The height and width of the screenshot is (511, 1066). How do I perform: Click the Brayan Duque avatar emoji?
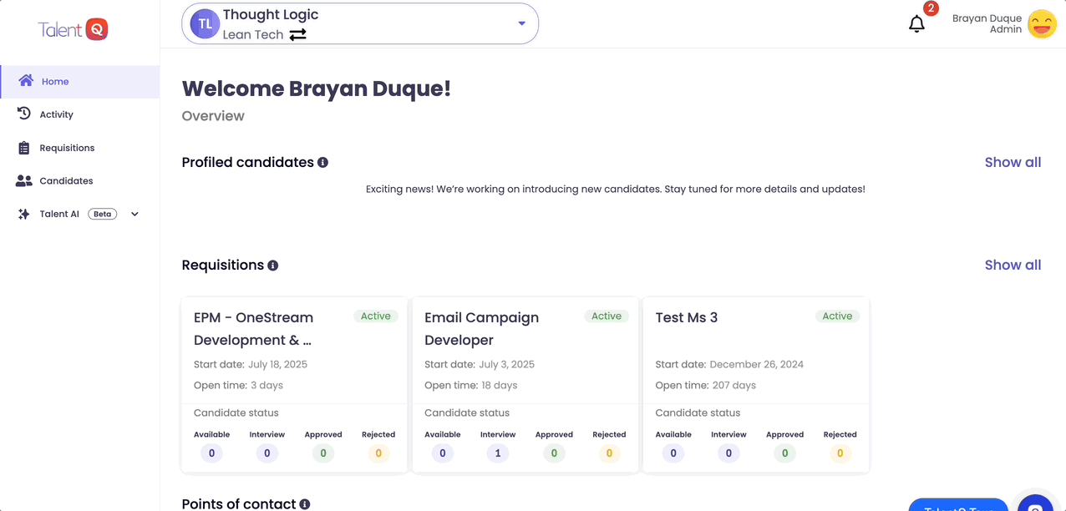(x=1041, y=24)
